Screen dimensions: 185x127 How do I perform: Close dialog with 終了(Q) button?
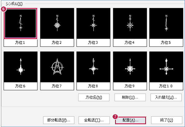pyautogui.click(x=167, y=120)
